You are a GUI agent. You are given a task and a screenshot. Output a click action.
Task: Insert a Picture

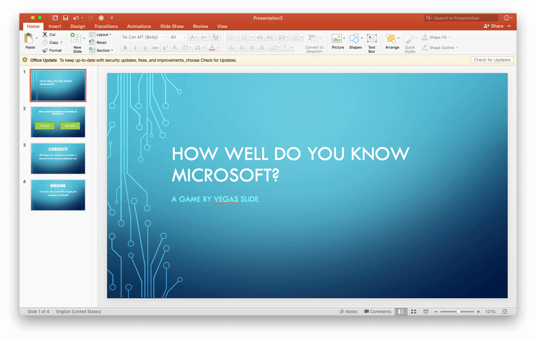point(338,42)
